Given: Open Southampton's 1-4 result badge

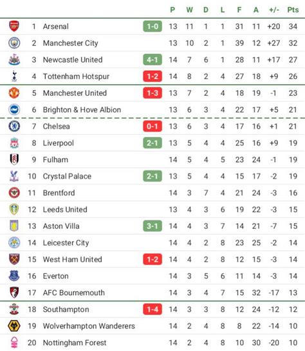Looking at the screenshot, I should tap(152, 309).
